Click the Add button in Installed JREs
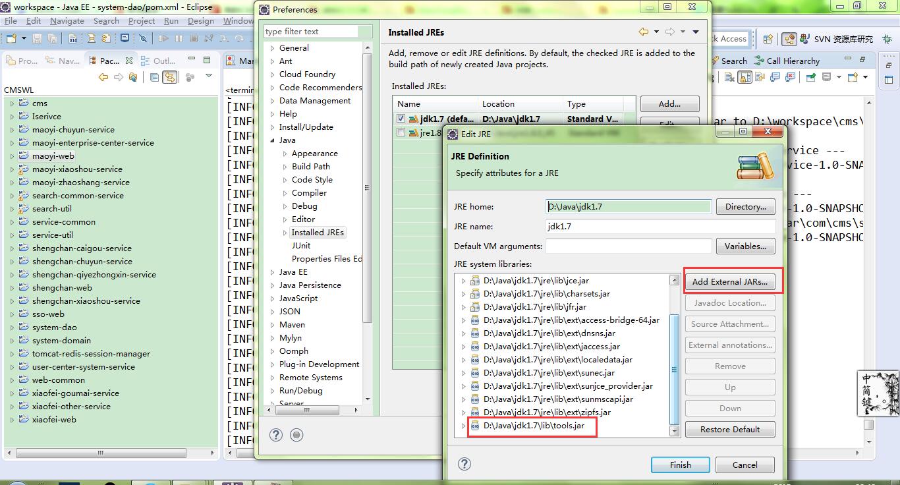Image resolution: width=900 pixels, height=485 pixels. [x=669, y=103]
